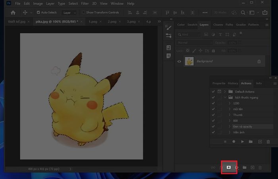Click the align vertical centers icon
The image size is (278, 179).
(175, 13)
